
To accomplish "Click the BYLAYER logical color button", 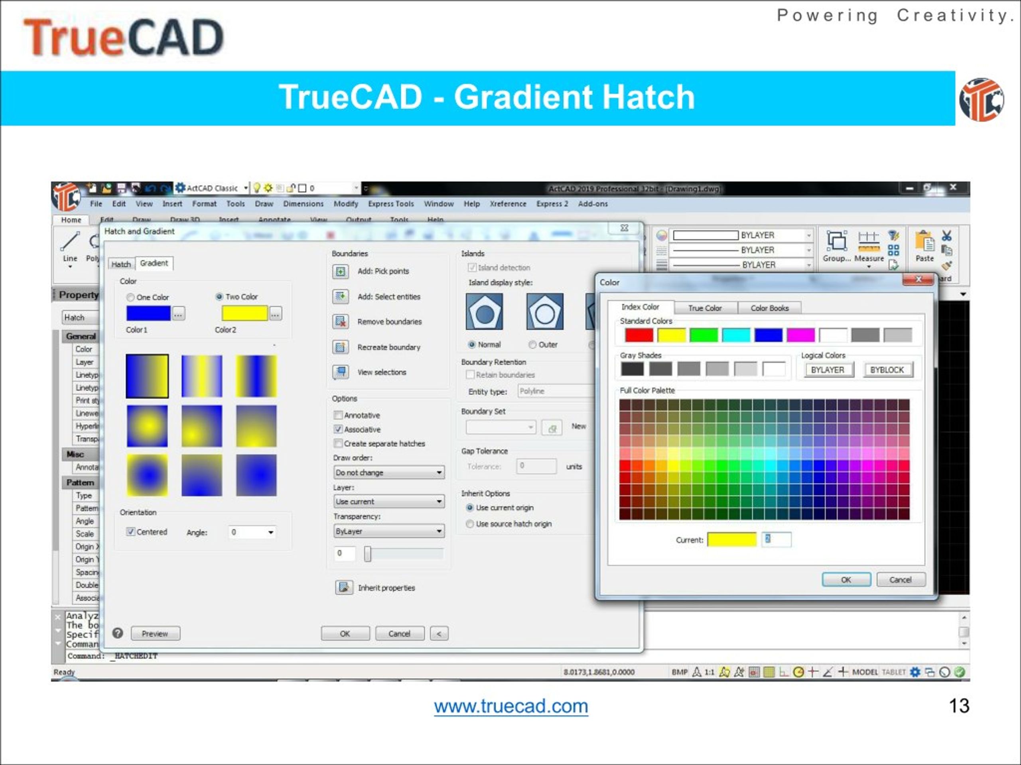I will click(x=828, y=370).
